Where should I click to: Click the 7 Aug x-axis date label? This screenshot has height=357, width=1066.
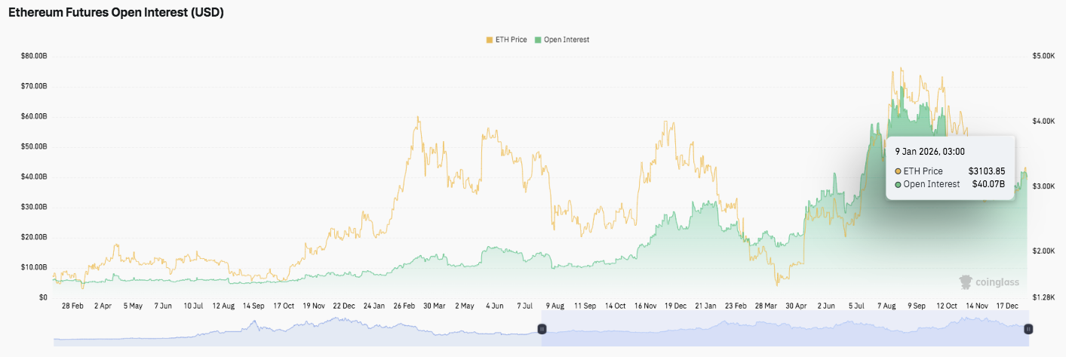(886, 306)
